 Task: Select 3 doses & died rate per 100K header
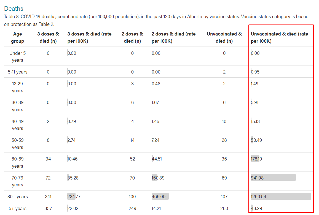90,37
